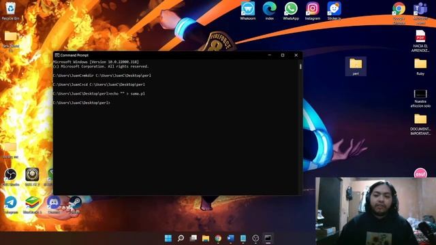Minimize the Command Prompt window
436x245 pixels.
coord(270,55)
